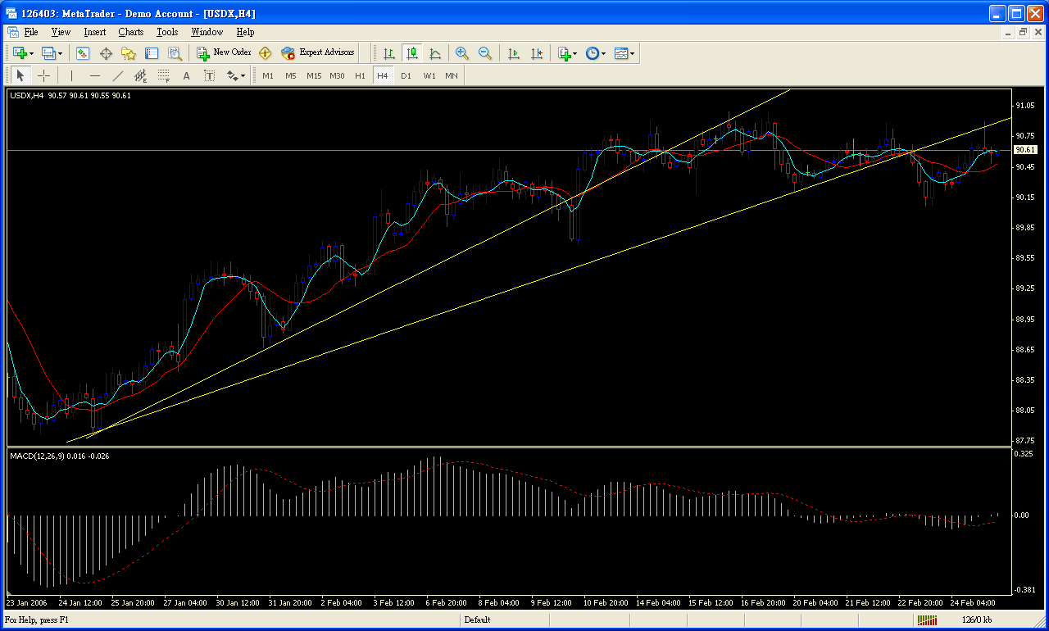Screen dimensions: 1049x631
Task: Click the New Order button
Action: click(224, 53)
